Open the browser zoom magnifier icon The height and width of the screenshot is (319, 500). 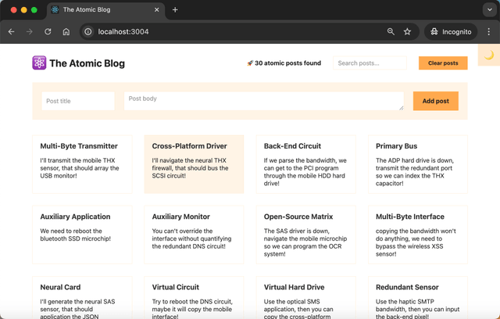[391, 32]
